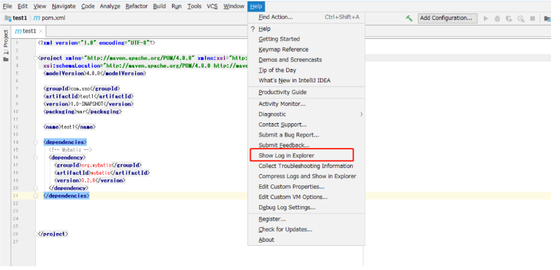Viewport: 560px width, 270px height.
Task: Open Edit Custom Properties entry
Action: 307,186
